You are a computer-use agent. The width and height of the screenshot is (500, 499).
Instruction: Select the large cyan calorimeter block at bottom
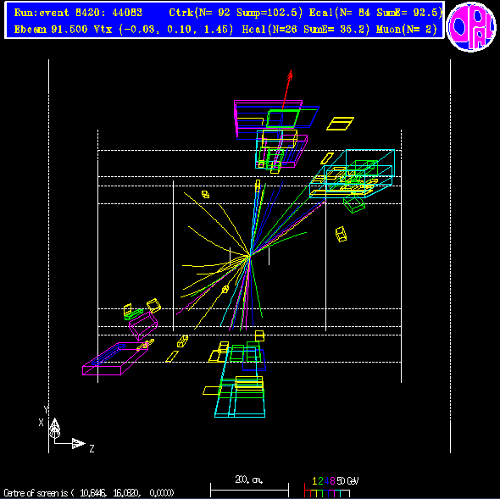[x=240, y=397]
